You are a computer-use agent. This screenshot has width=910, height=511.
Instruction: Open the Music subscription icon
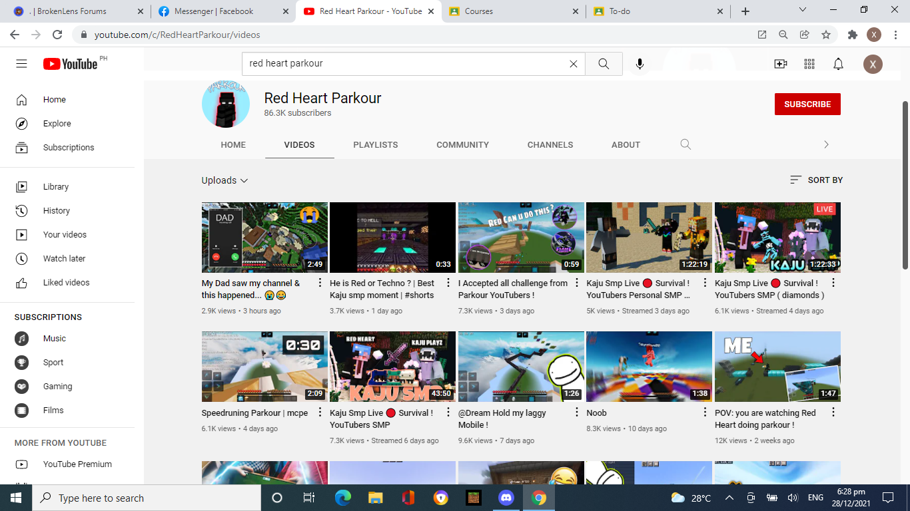click(x=22, y=339)
